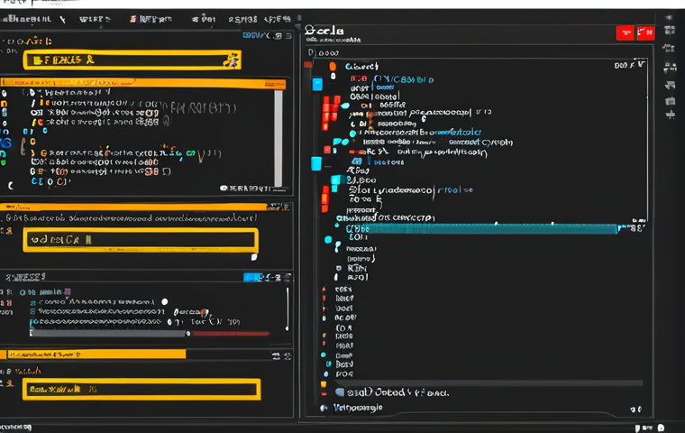Click the red segment of the slider bar
Viewport: 685px width, 433px height.
230,334
